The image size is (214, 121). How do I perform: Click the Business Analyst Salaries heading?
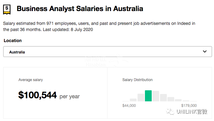pyautogui.click(x=80, y=9)
